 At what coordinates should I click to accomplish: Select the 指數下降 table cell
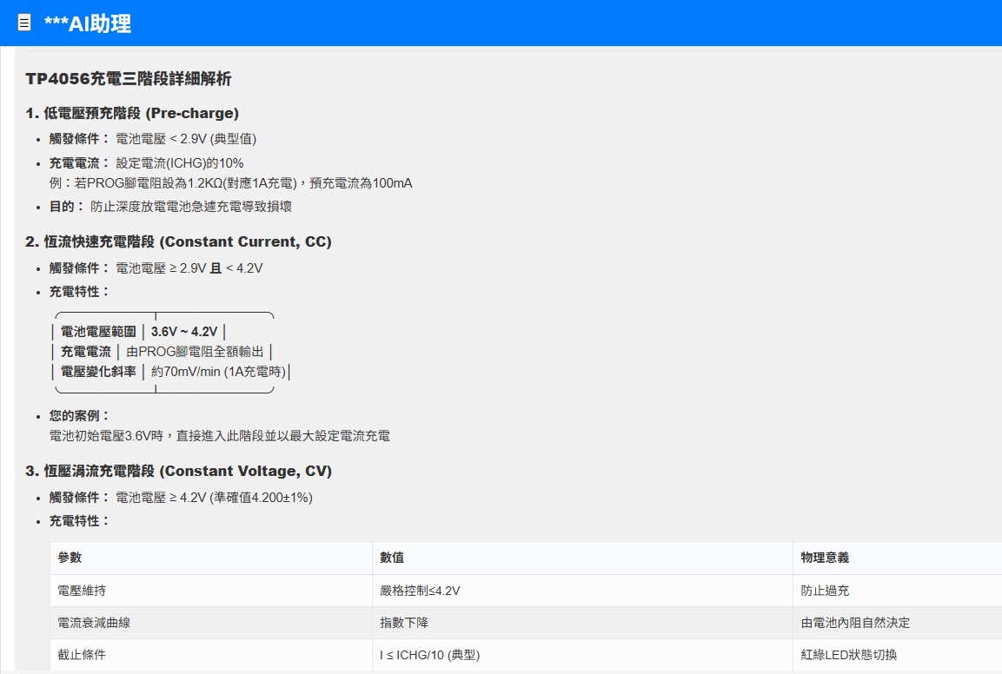point(404,623)
